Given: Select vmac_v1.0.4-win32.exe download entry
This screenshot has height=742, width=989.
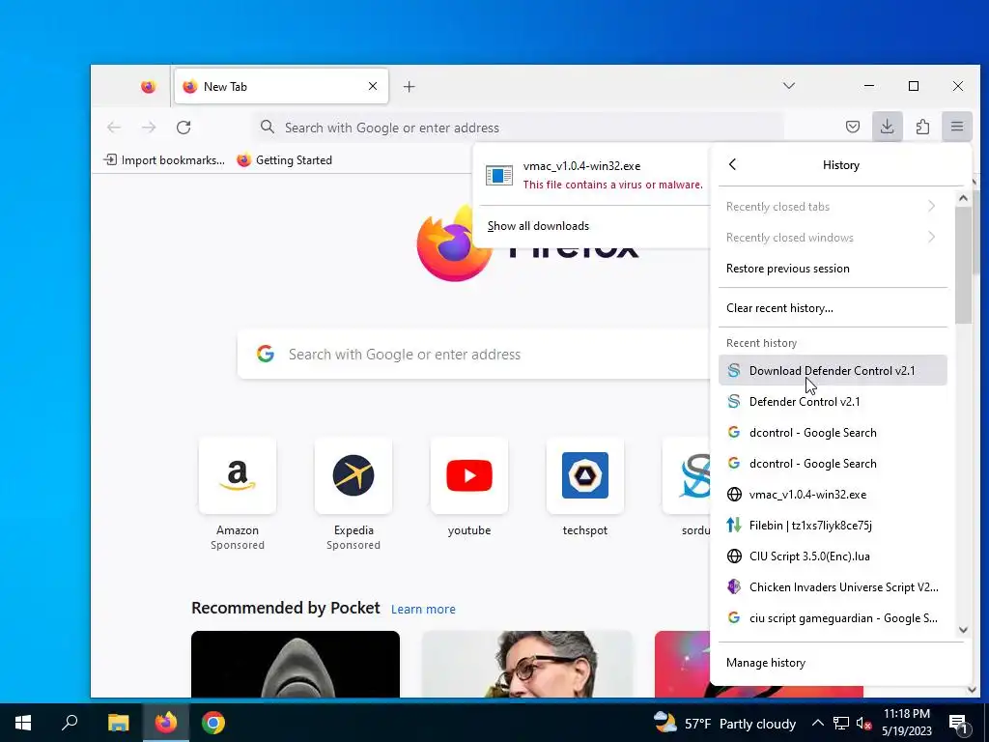Looking at the screenshot, I should (593, 175).
